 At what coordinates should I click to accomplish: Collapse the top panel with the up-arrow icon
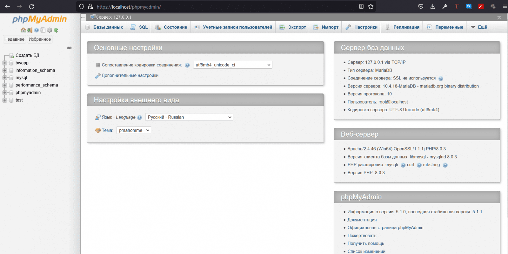point(499,17)
